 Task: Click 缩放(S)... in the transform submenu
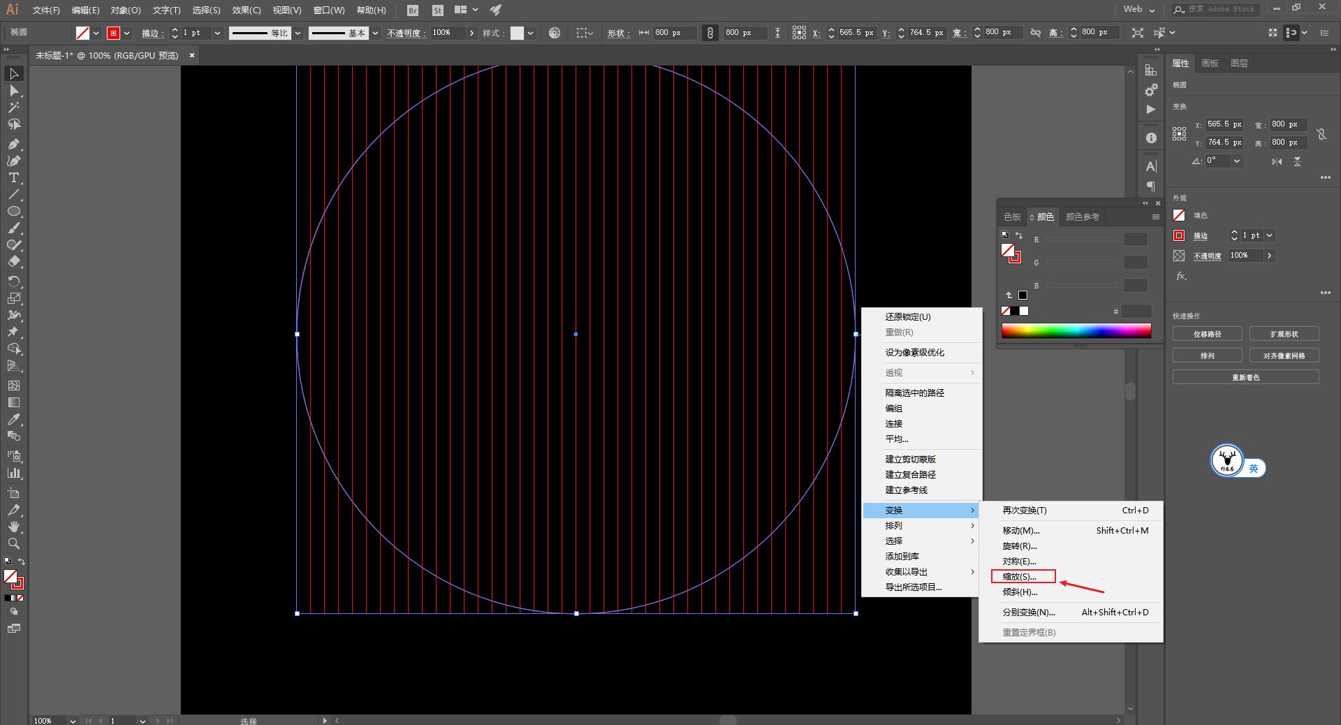[1020, 577]
